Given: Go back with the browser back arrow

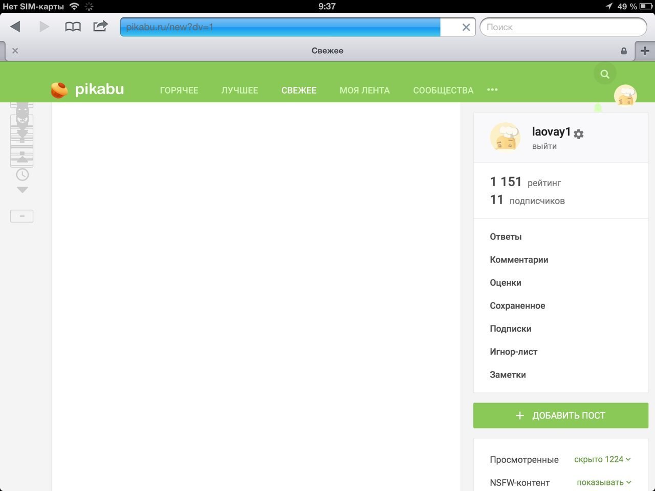Looking at the screenshot, I should (15, 27).
